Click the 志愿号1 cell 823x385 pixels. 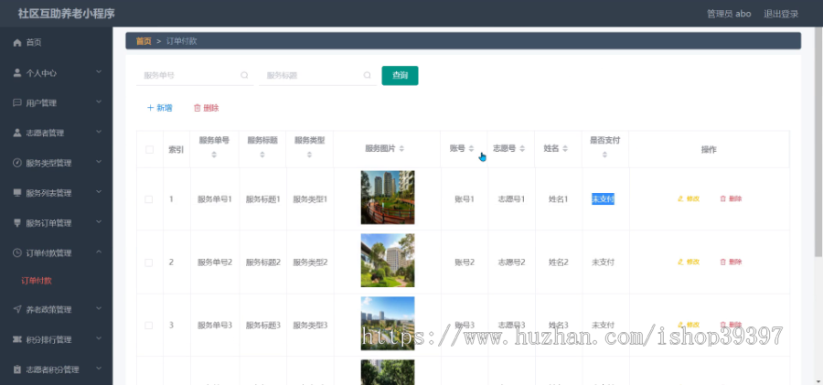click(512, 199)
